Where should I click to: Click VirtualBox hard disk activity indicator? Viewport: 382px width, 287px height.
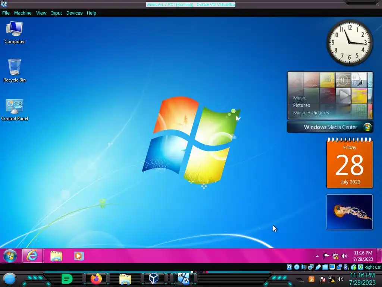[289, 267]
